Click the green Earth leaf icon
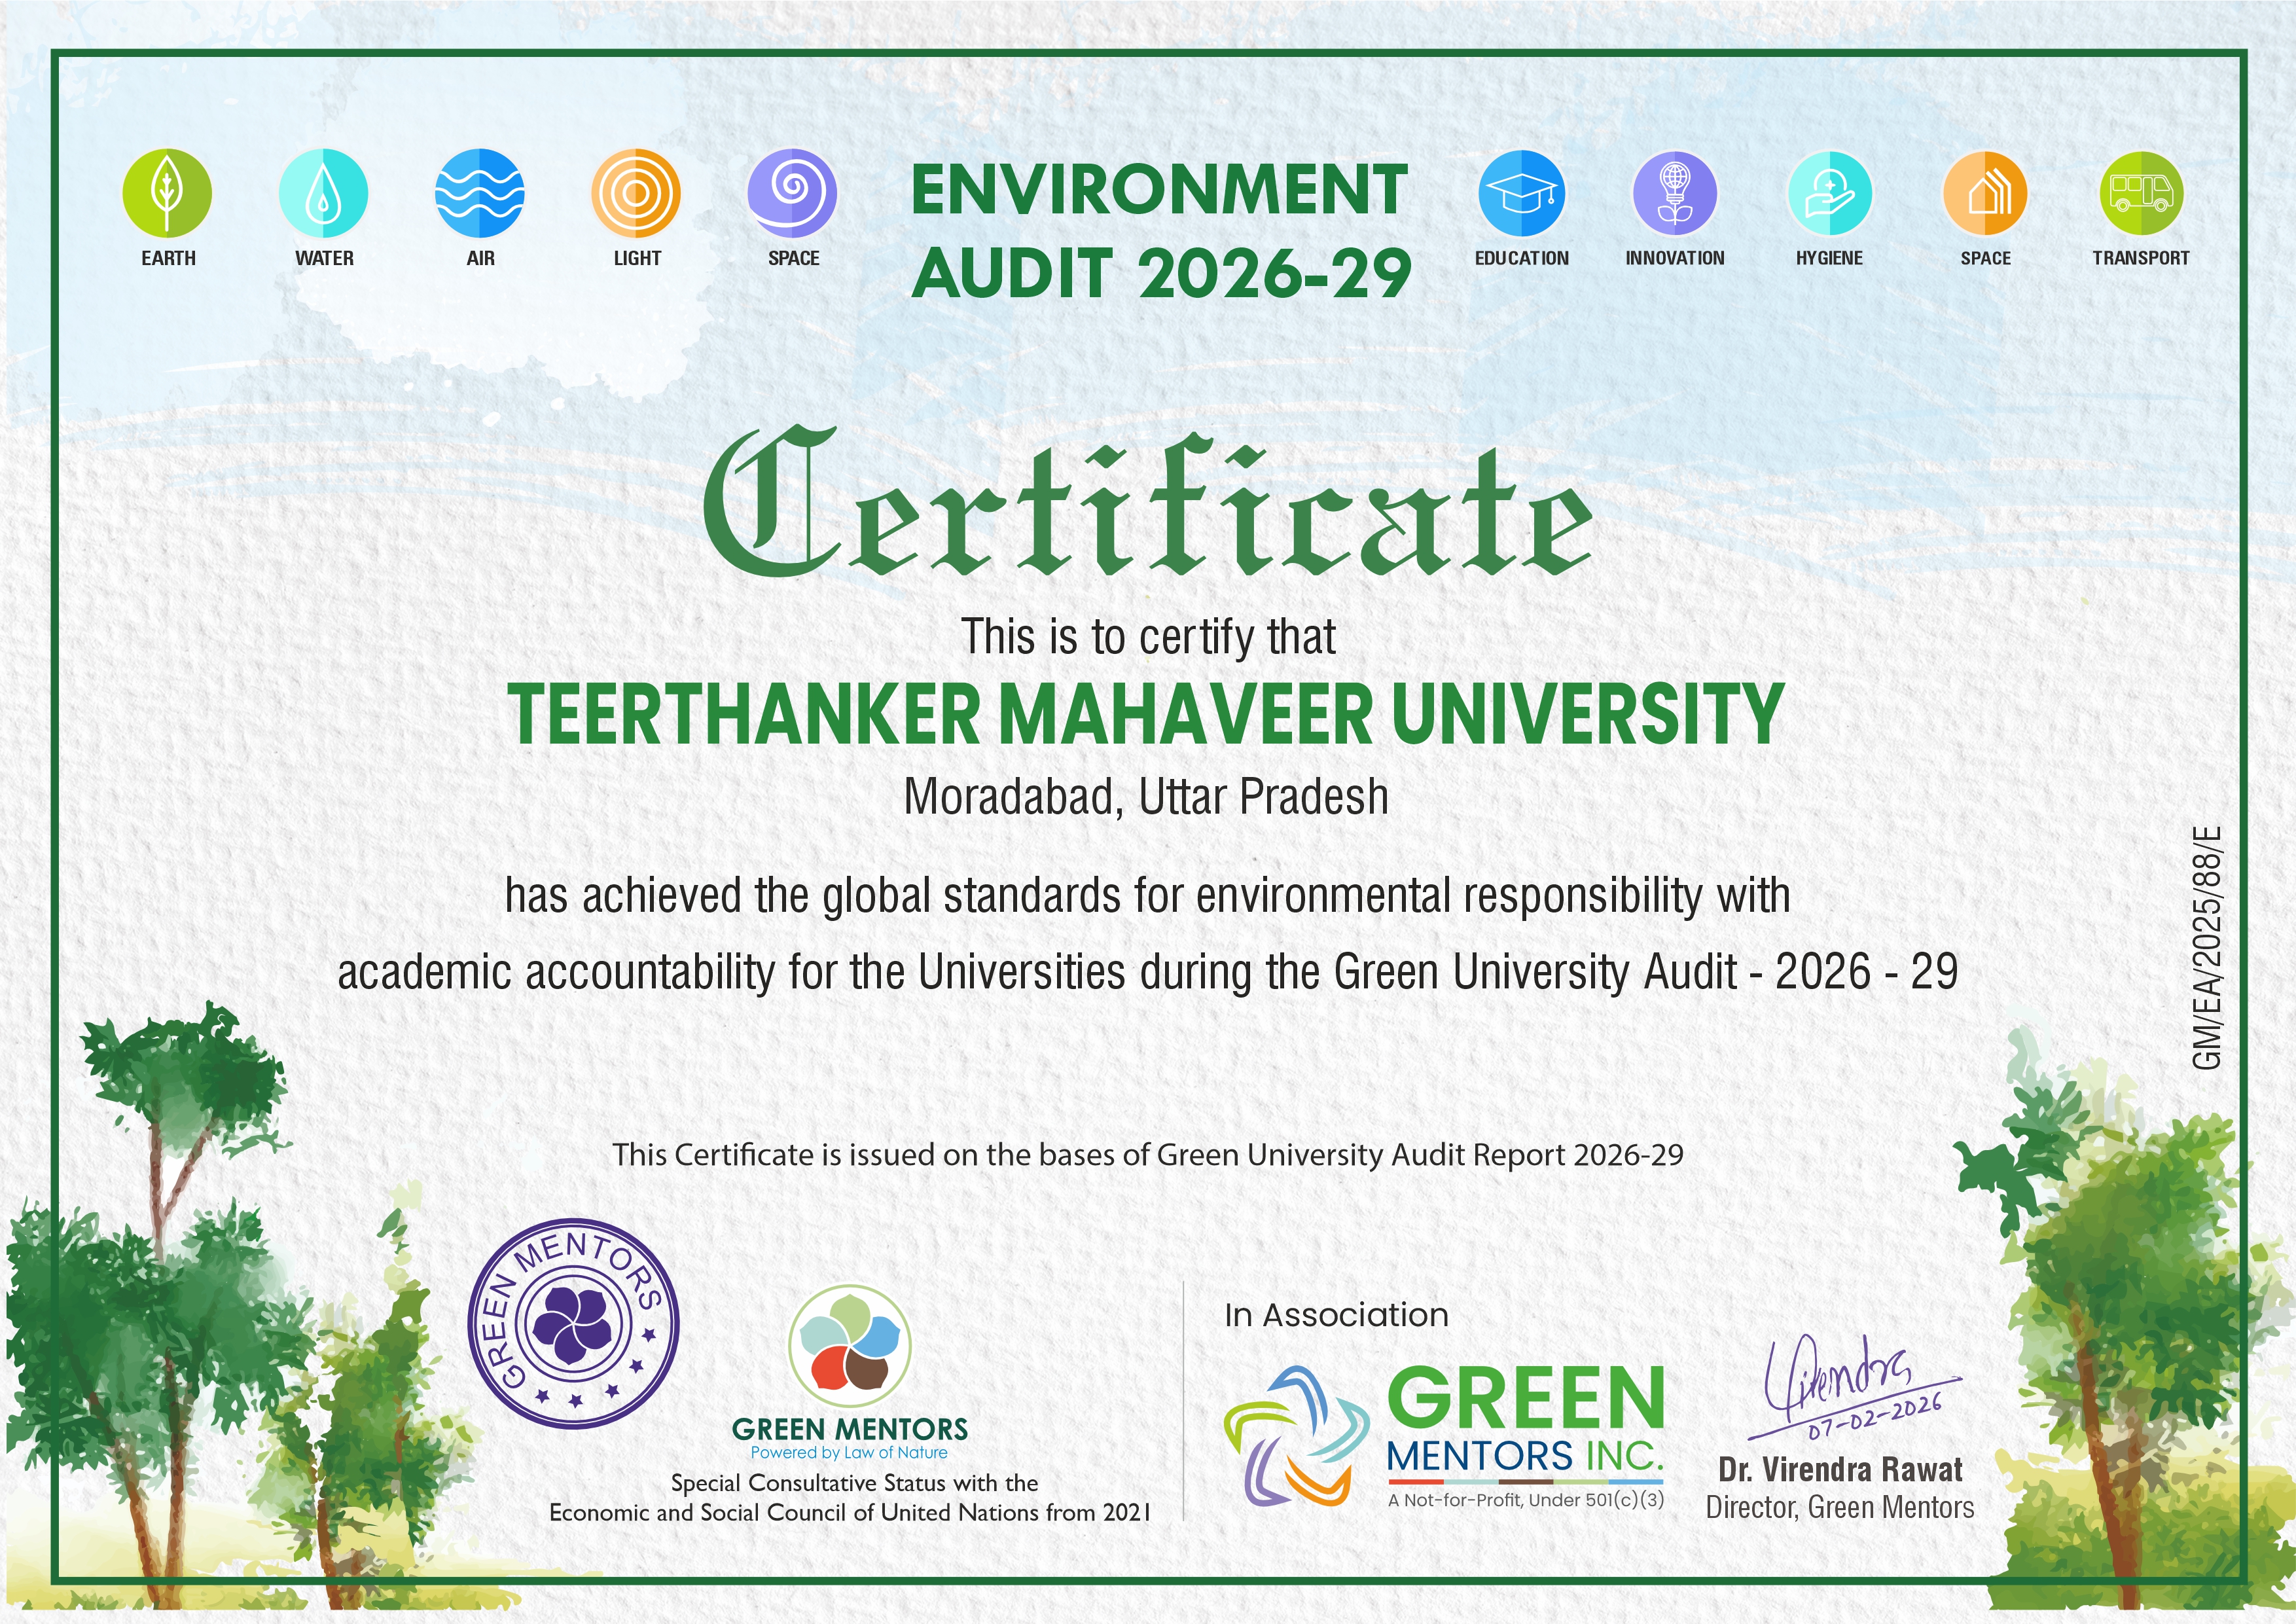Image resolution: width=2296 pixels, height=1624 pixels. [167, 192]
